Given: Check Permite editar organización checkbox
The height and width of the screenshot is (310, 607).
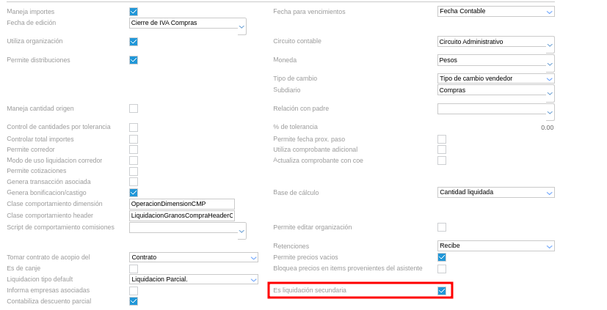Looking at the screenshot, I should click(x=442, y=227).
